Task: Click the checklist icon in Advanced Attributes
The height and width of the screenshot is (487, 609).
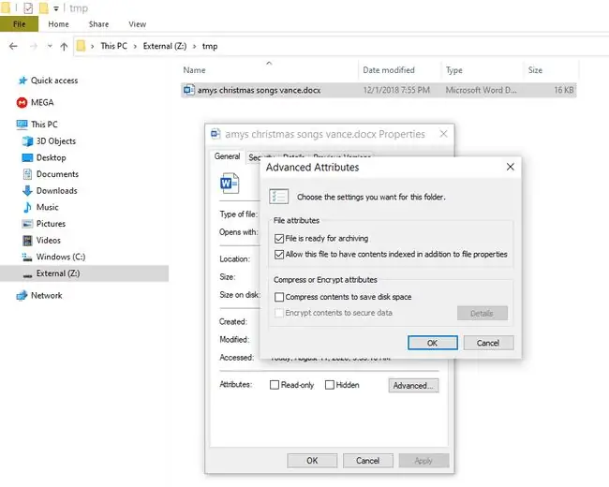Action: [279, 197]
